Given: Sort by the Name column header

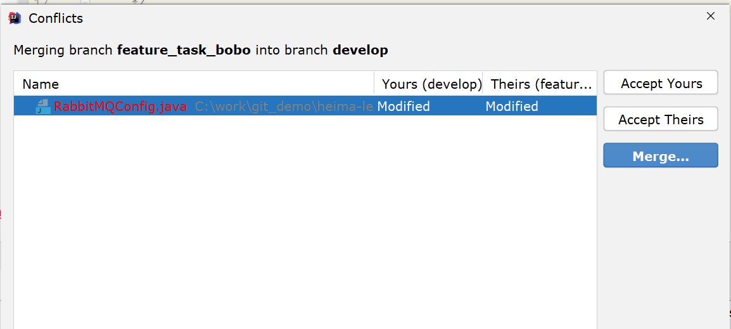Looking at the screenshot, I should coord(41,84).
